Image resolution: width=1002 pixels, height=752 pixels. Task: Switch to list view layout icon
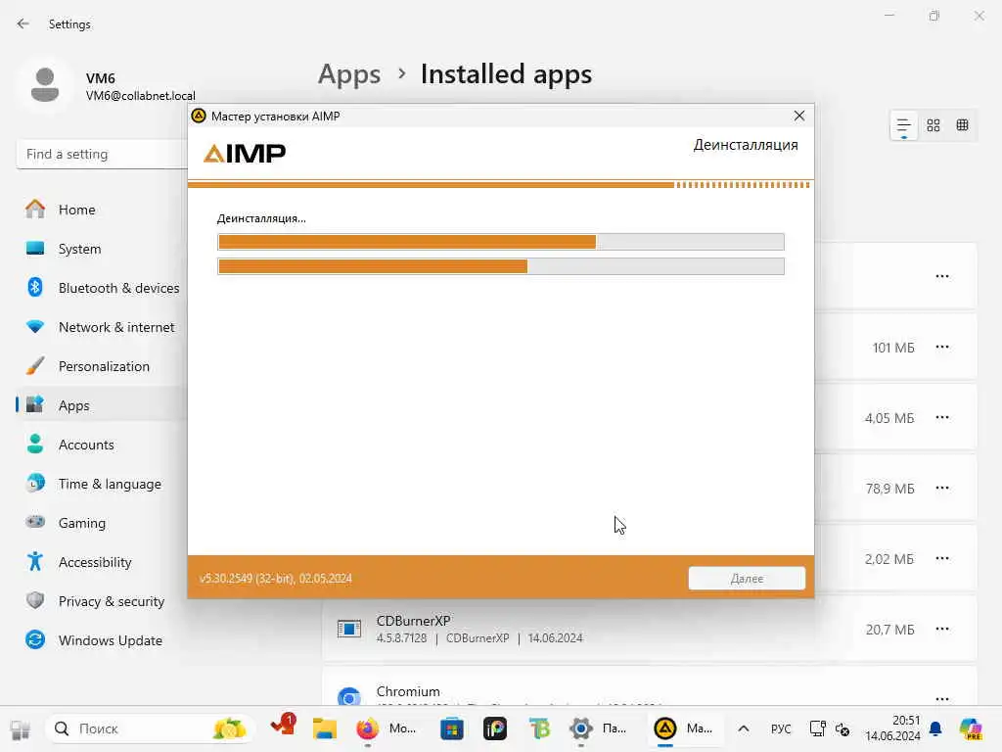(x=903, y=125)
